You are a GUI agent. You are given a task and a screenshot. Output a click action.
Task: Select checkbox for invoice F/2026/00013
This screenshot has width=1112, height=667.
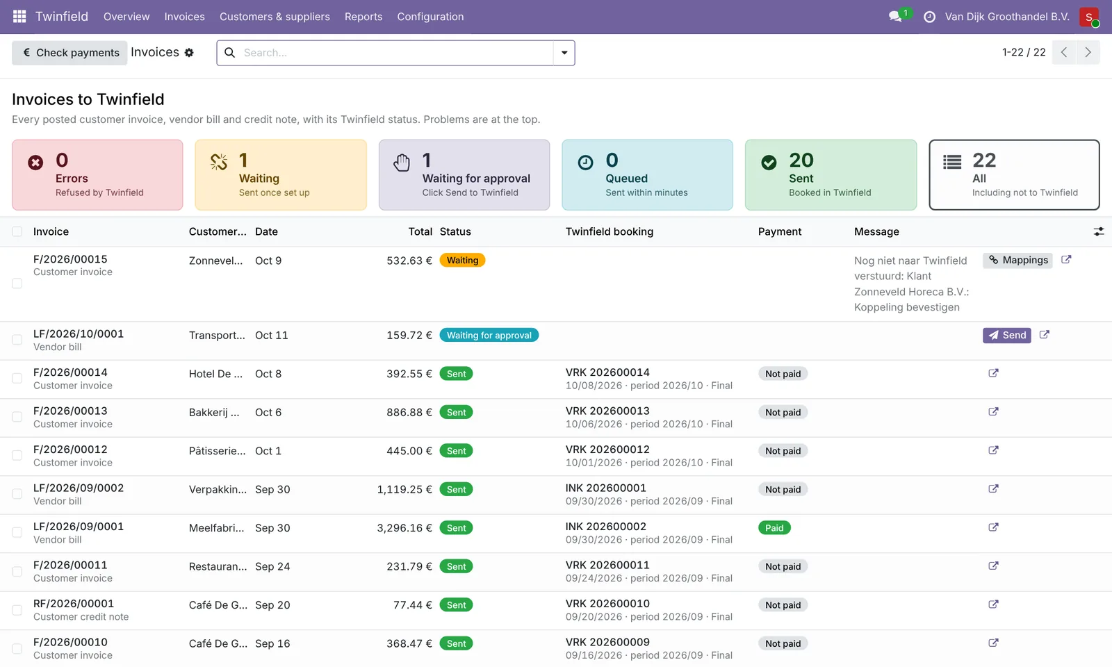point(17,417)
